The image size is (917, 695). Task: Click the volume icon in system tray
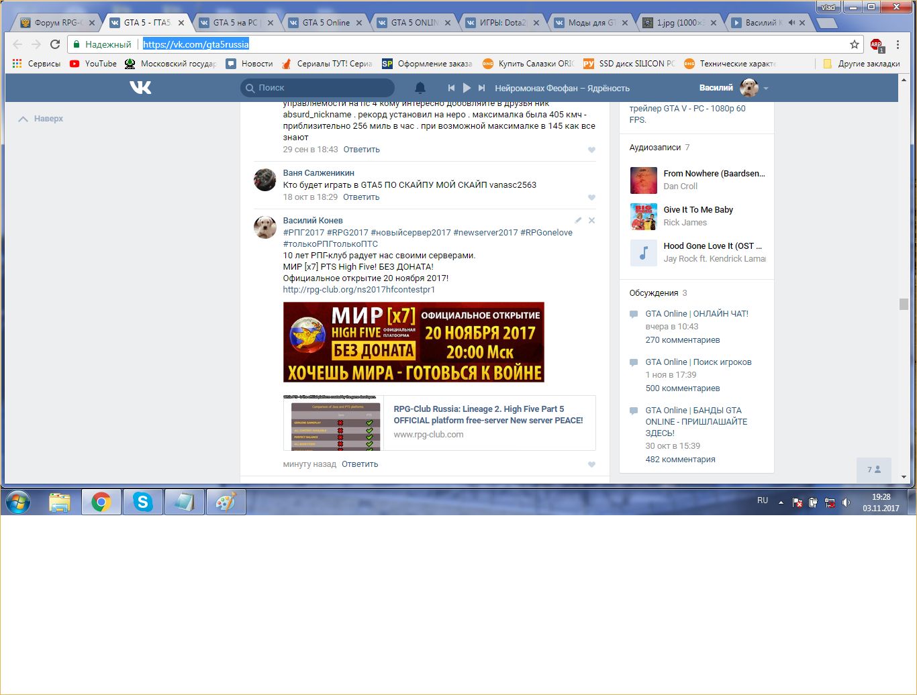point(846,502)
